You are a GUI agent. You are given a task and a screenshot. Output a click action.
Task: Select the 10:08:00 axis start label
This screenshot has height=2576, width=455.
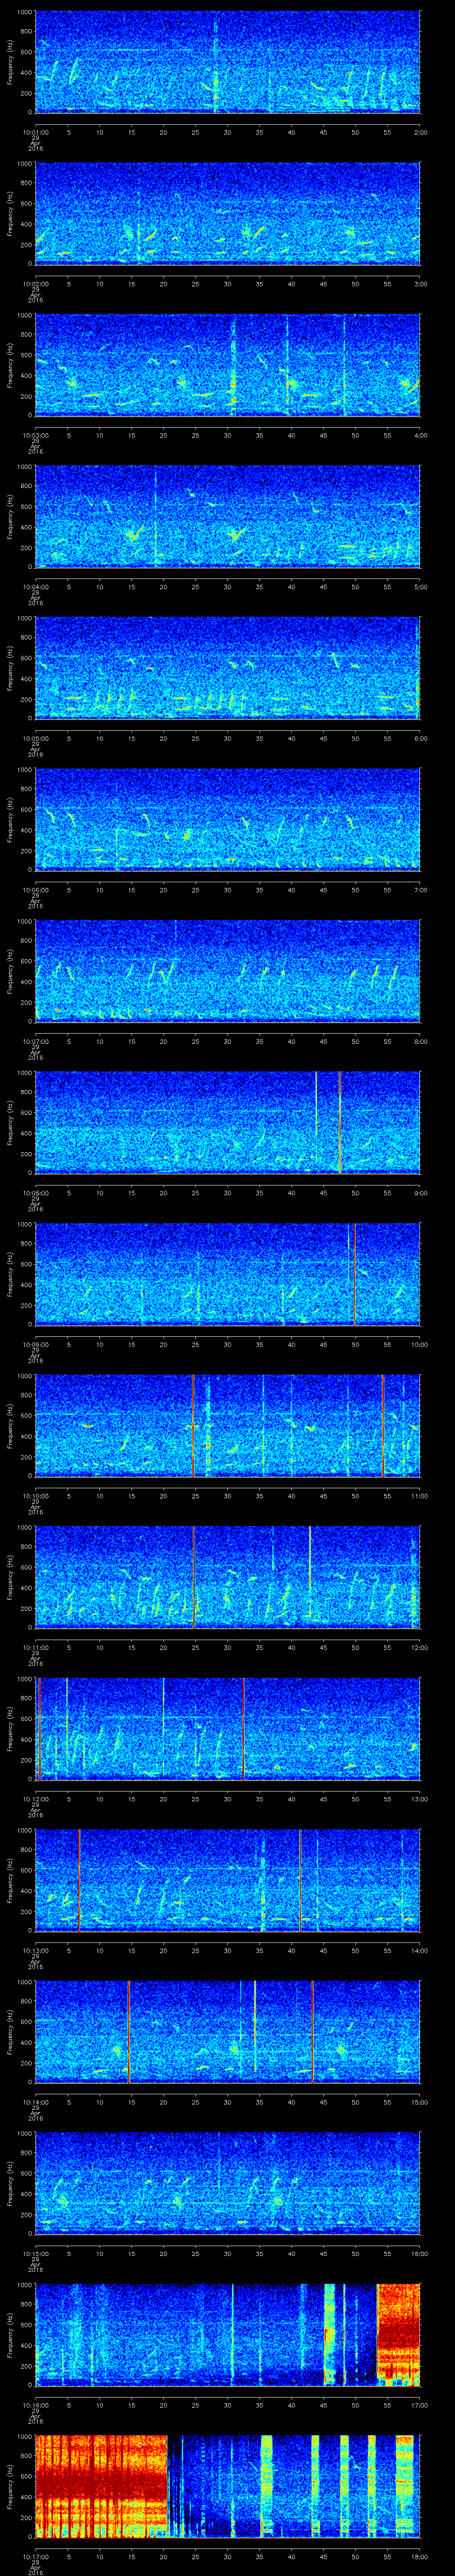point(35,1192)
